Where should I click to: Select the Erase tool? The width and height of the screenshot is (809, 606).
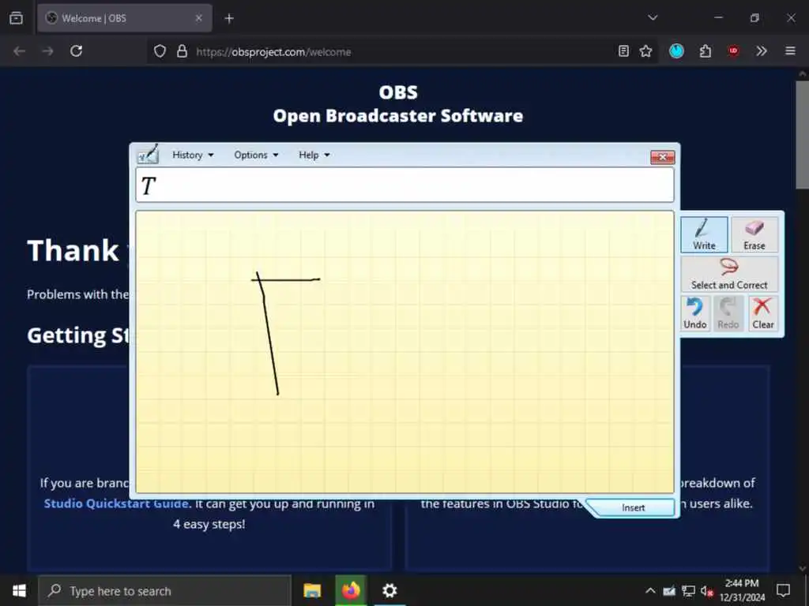tap(754, 234)
